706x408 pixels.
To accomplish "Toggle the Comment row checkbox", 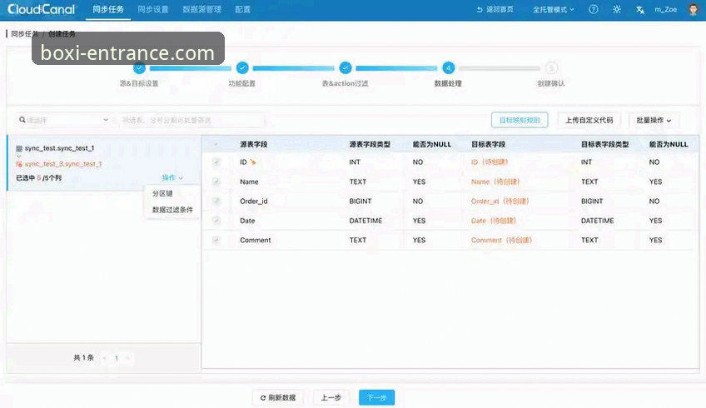I will click(x=216, y=240).
